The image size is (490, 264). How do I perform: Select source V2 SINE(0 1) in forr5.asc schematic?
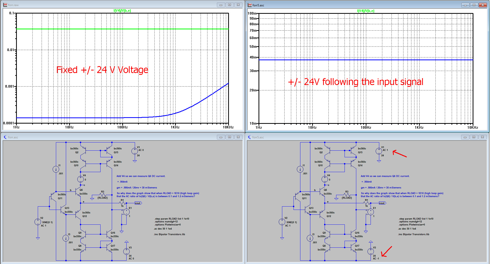coord(282,222)
